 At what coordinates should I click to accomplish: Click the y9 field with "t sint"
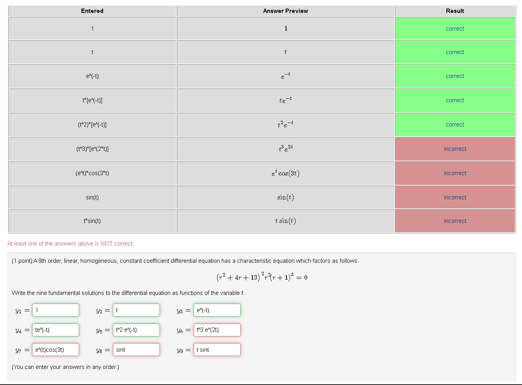coord(217,349)
